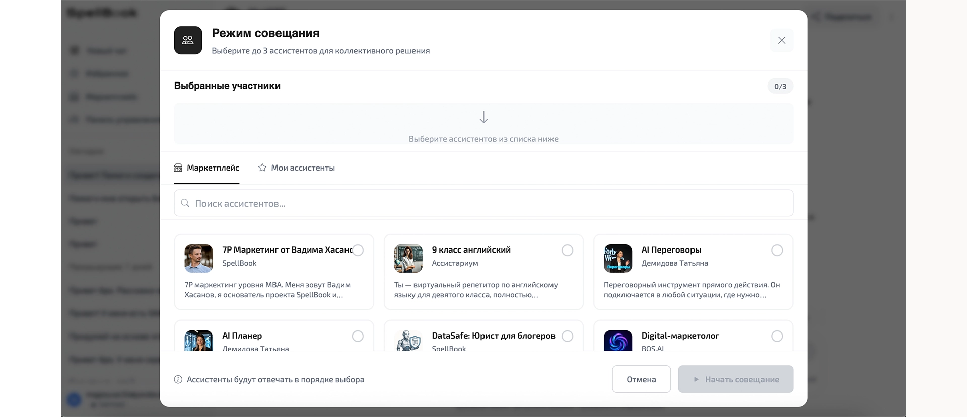The image size is (967, 417).
Task: Click the AI Переговоры avatar image
Action: pyautogui.click(x=617, y=259)
